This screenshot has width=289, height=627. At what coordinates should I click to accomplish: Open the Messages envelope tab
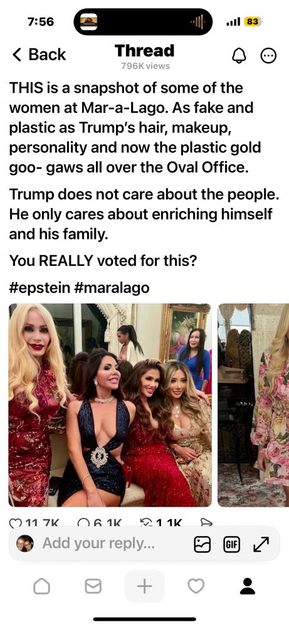93,586
